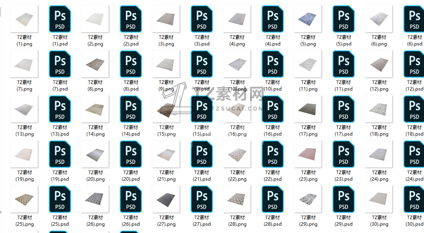
Task: Select the TZ素材 (11).png rug thumbnail
Action: pos(308,64)
